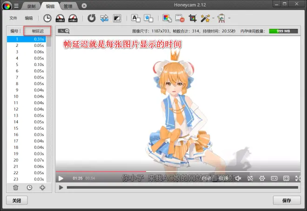307x211 pixels.
Task: Click the 帧延迟 column header
Action: [x=38, y=31]
